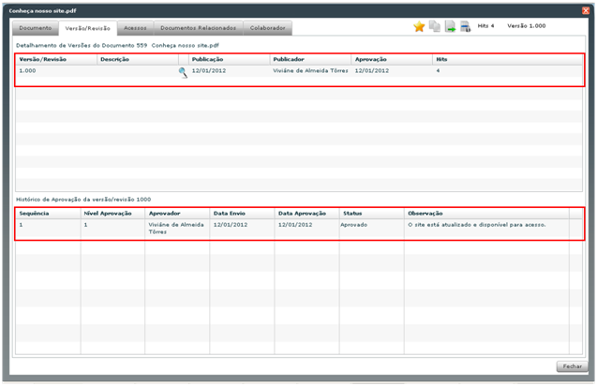Viewport: 597px width, 386px height.
Task: Click observation 'O site está atualizado e disponível'
Action: (477, 225)
